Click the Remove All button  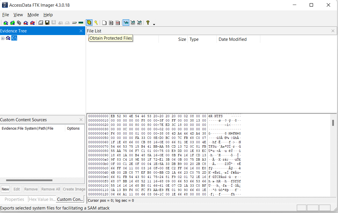pyautogui.click(x=51, y=189)
